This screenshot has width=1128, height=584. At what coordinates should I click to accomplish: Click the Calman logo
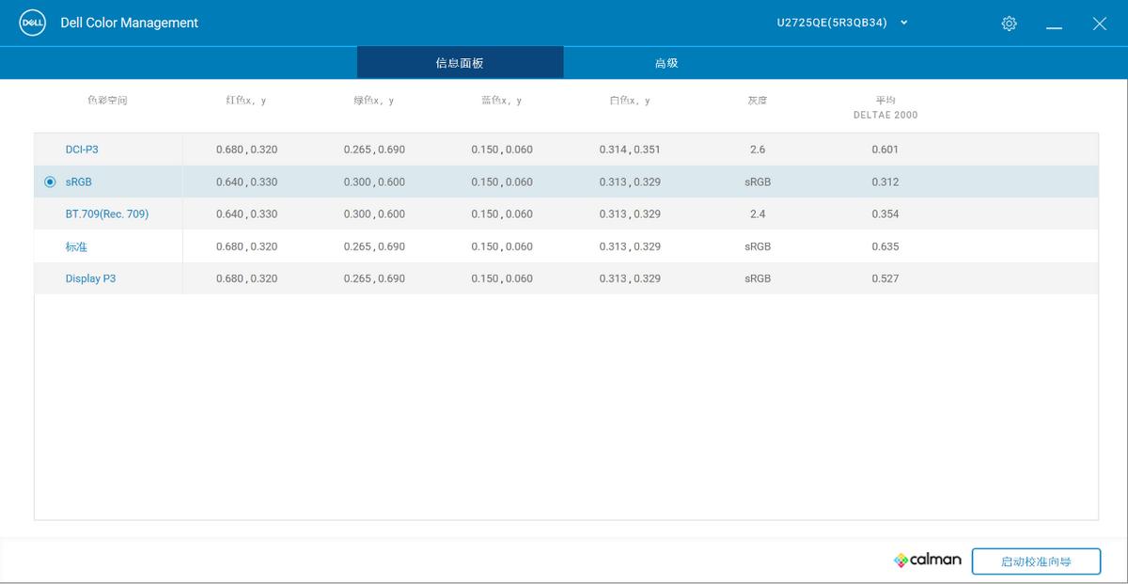[x=928, y=560]
